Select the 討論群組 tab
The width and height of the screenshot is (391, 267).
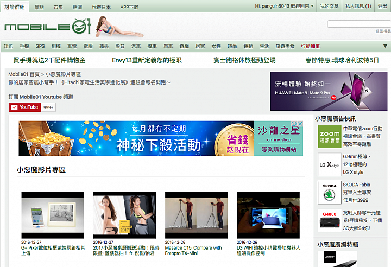coord(15,7)
